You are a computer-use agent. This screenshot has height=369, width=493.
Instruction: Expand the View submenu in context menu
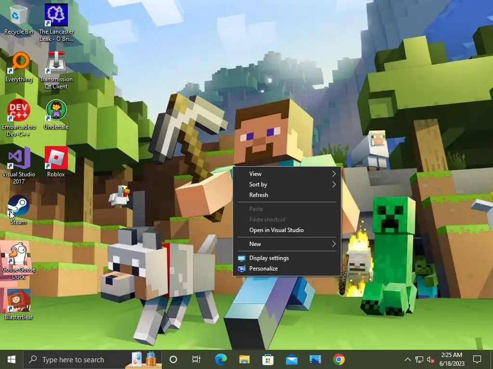coord(287,174)
